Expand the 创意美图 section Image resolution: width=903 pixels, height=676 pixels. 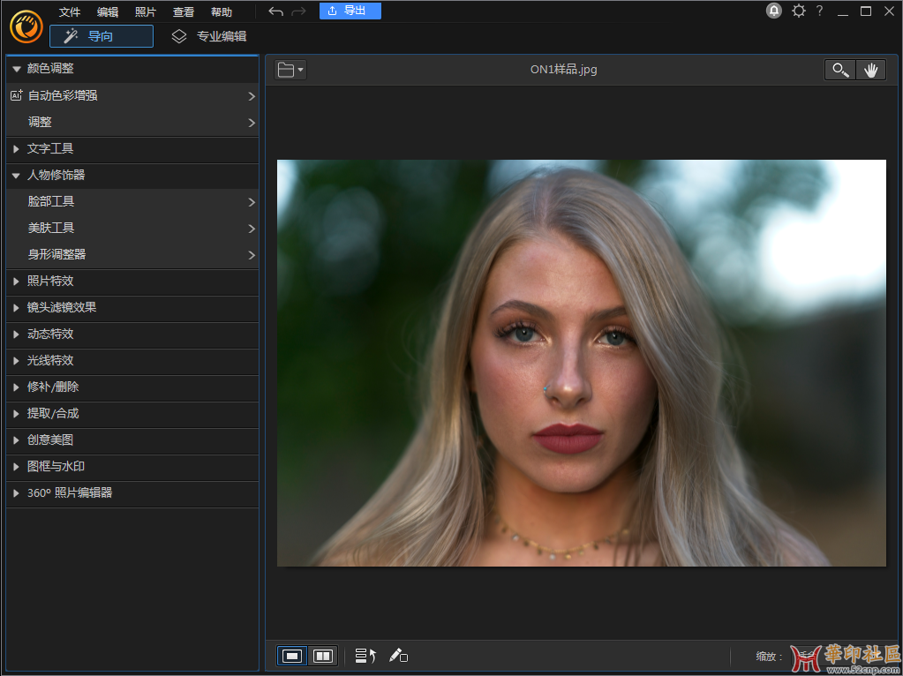coord(132,439)
